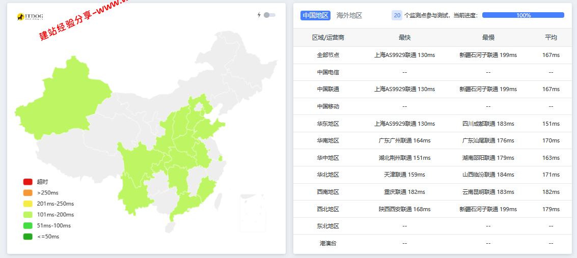
Task: Toggle the lightning mode switch
Action: [x=269, y=15]
